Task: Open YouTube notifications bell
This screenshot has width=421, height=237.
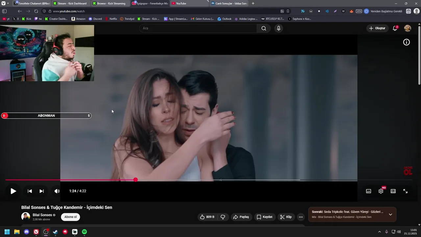Action: (x=395, y=28)
